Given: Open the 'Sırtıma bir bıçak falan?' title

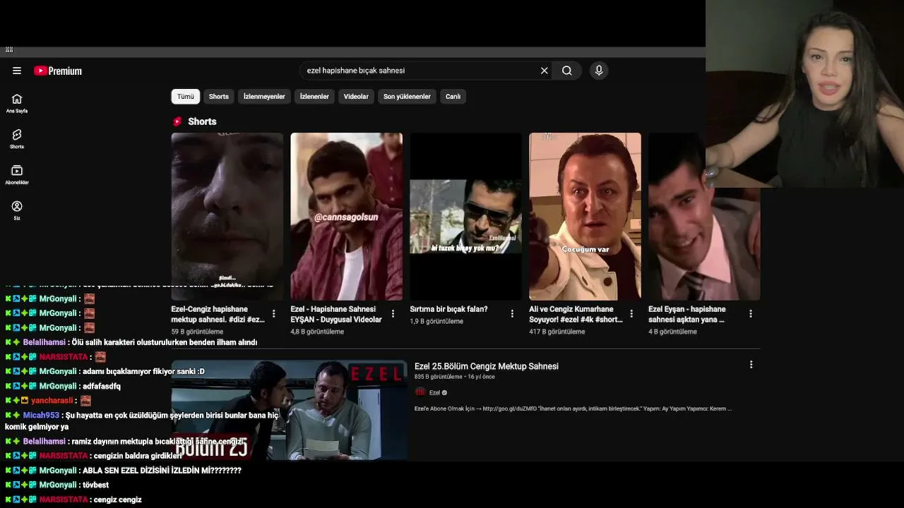Looking at the screenshot, I should coord(449,309).
